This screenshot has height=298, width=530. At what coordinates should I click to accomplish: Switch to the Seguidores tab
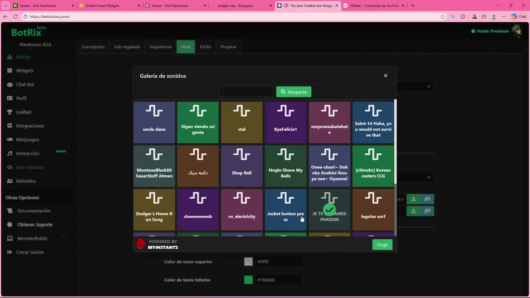160,47
